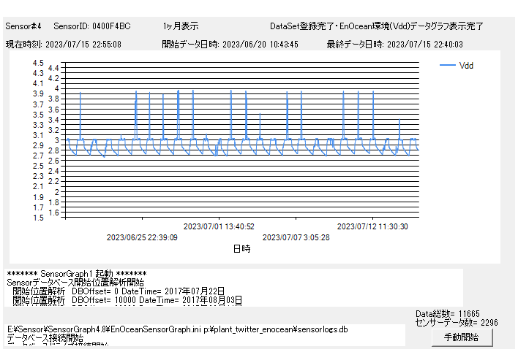The height and width of the screenshot is (352, 518).
Task: Select the 1ヶ月表示 display mode label
Action: point(181,26)
